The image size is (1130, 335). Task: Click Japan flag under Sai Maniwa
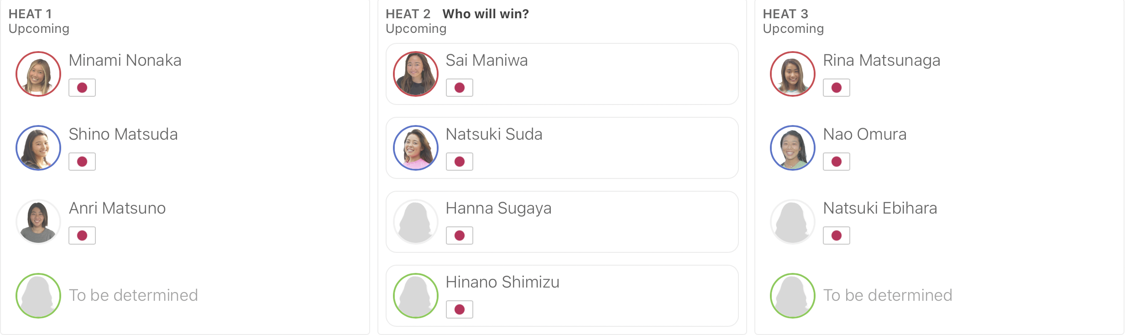[x=460, y=88]
